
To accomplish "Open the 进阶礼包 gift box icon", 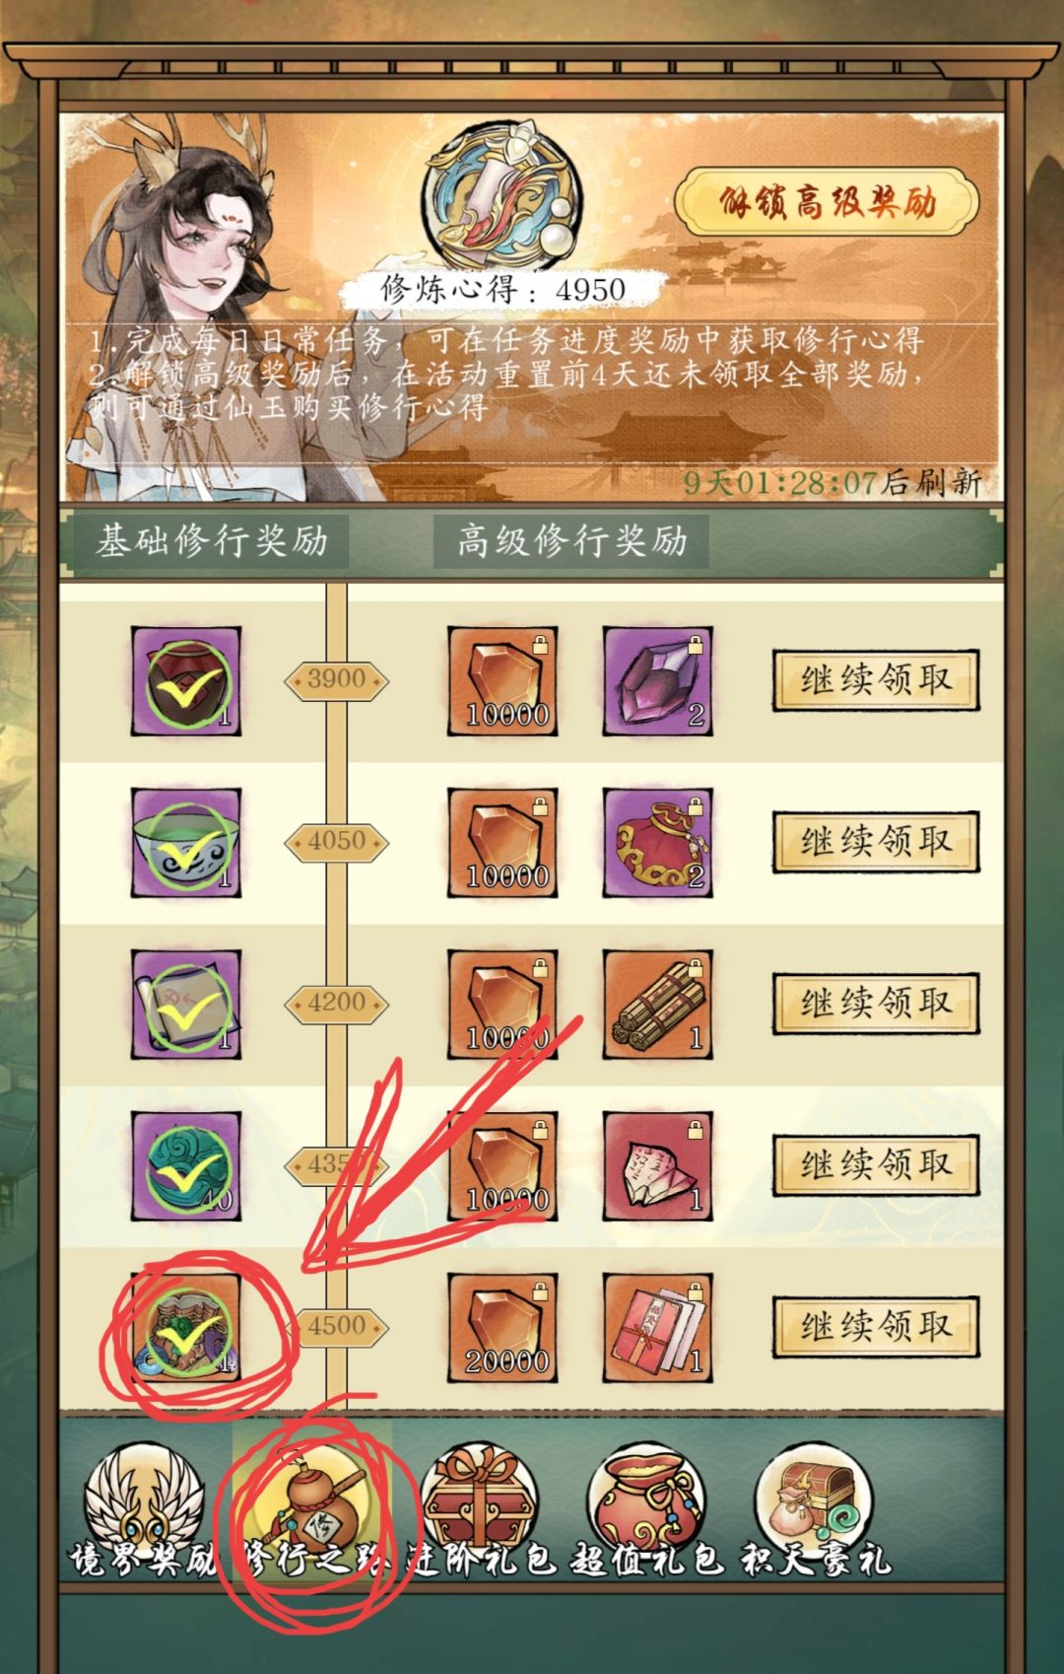I will (480, 1500).
